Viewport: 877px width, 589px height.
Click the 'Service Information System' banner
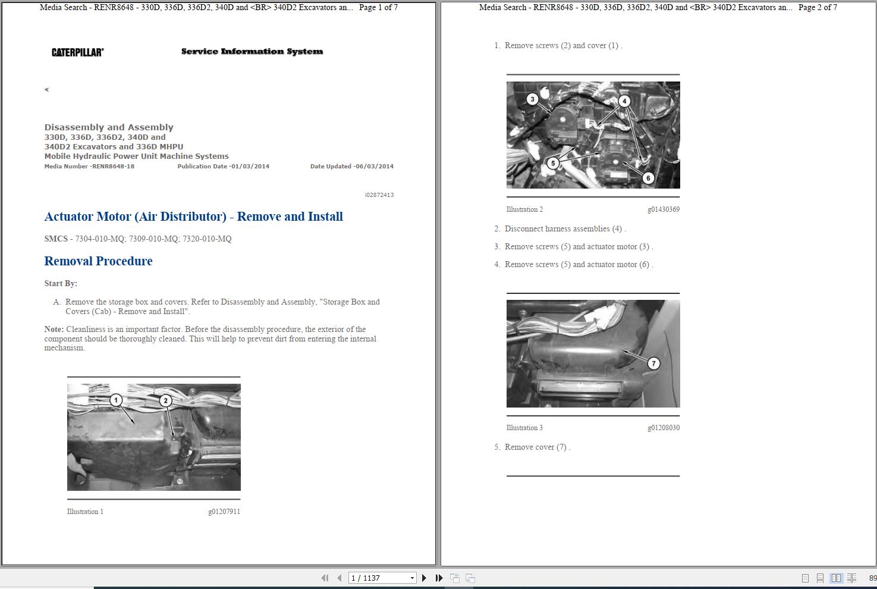click(252, 51)
